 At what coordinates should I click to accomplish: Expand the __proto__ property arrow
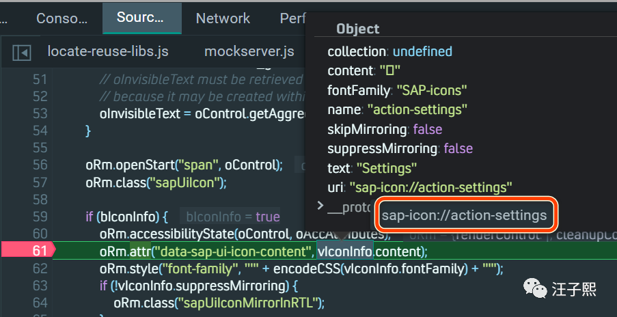(x=321, y=206)
